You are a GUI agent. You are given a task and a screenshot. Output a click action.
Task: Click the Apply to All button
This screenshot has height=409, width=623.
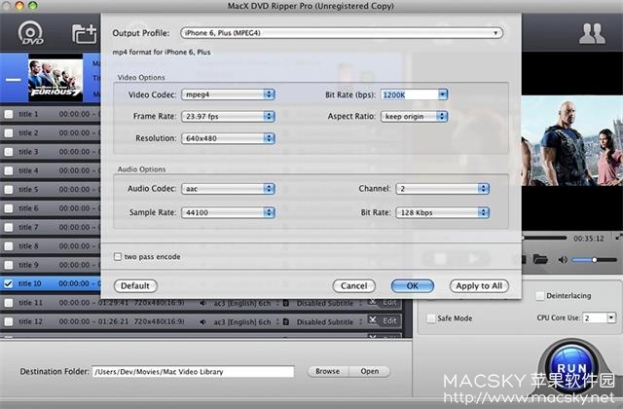(479, 285)
